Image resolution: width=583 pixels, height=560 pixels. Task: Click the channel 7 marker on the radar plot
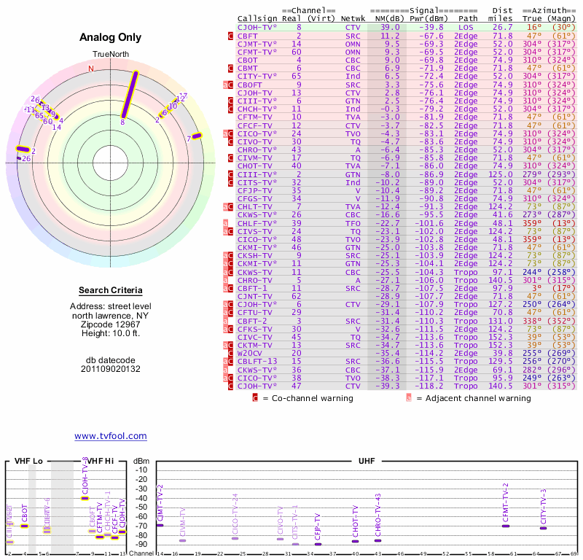pos(195,136)
